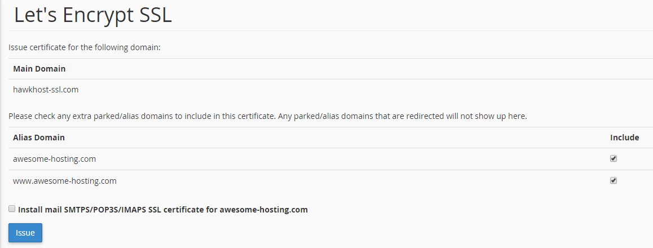Click bold awesome-hosting.com in mail certificate label
This screenshot has height=248, width=653.
click(x=263, y=210)
